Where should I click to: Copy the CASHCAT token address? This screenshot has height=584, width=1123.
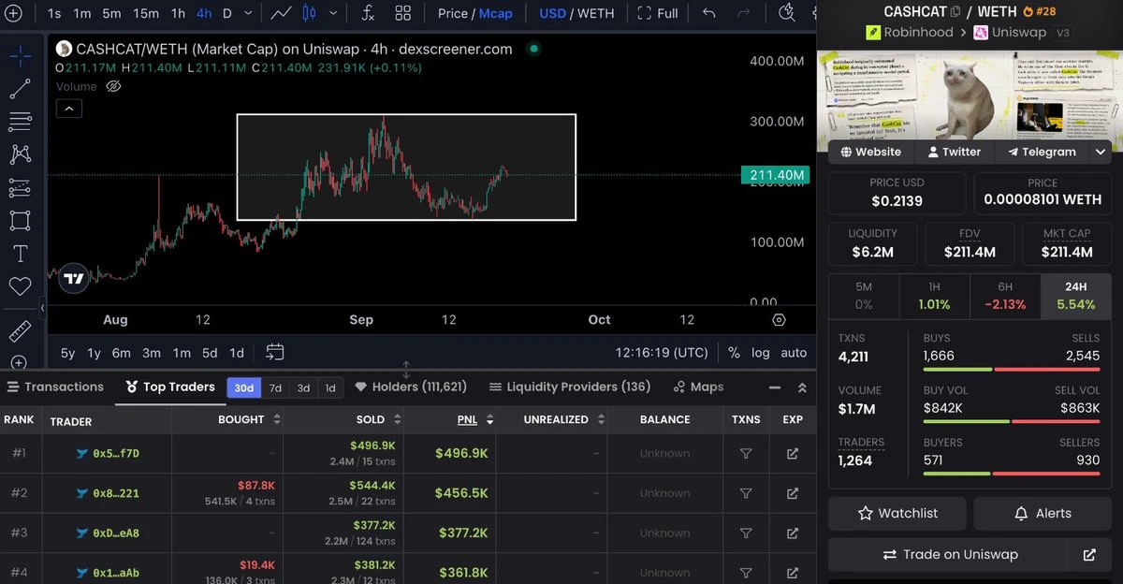click(x=955, y=12)
